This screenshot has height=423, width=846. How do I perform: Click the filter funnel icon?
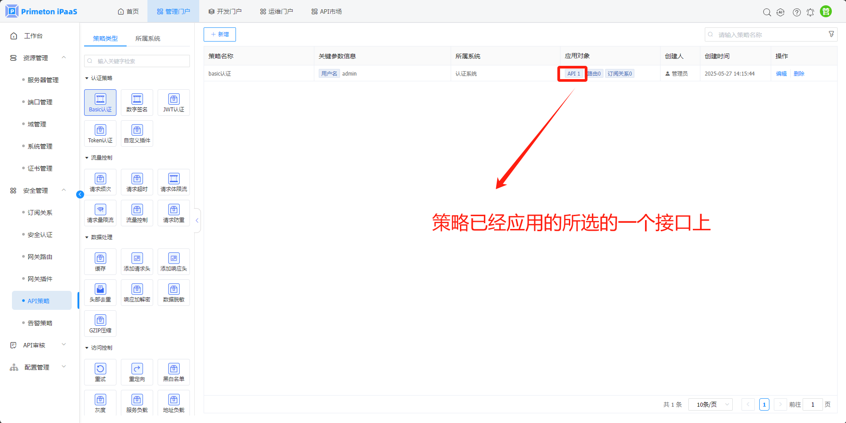click(831, 34)
